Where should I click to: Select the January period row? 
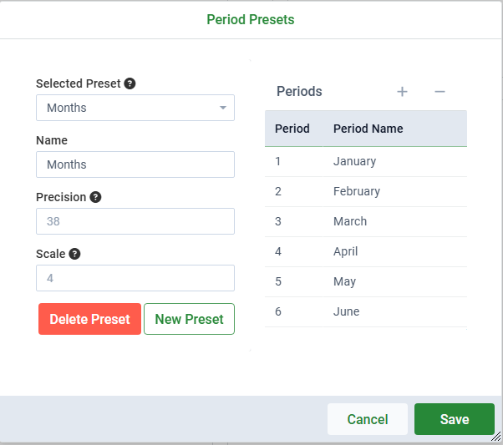(x=366, y=162)
